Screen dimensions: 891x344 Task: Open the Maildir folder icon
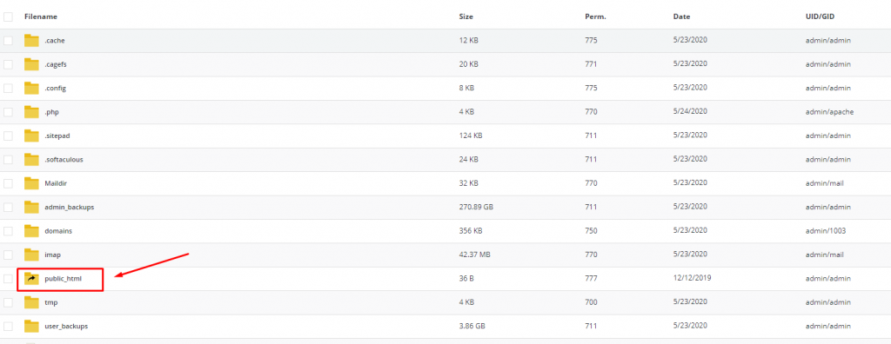click(31, 183)
